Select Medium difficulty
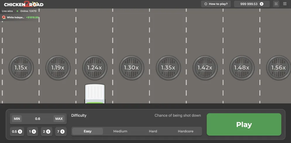 coord(120,131)
